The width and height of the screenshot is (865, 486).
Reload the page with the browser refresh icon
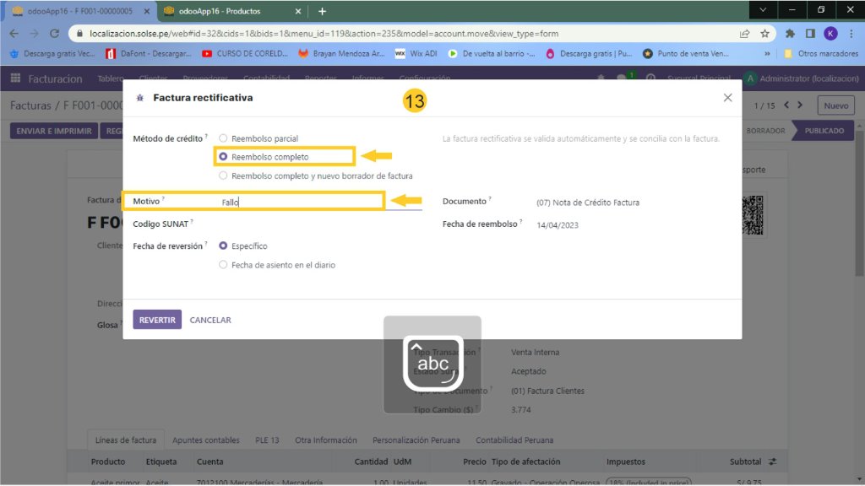pyautogui.click(x=54, y=34)
